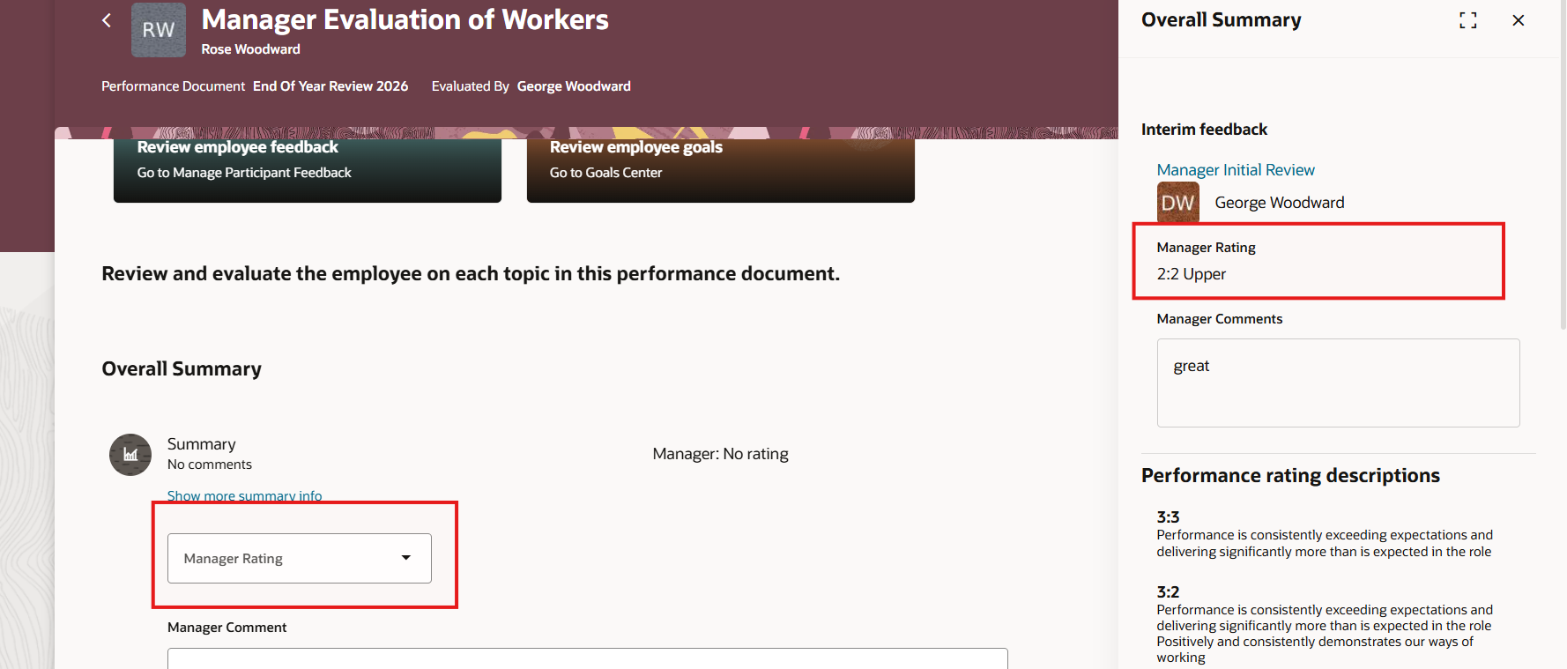The width and height of the screenshot is (1567, 669).
Task: Click the Performance rating descriptions heading
Action: (1290, 476)
